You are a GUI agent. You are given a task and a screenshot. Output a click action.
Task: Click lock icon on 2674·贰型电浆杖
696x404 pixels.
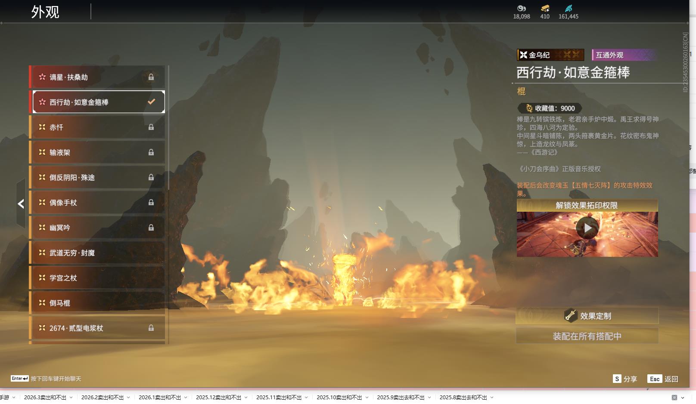click(151, 328)
